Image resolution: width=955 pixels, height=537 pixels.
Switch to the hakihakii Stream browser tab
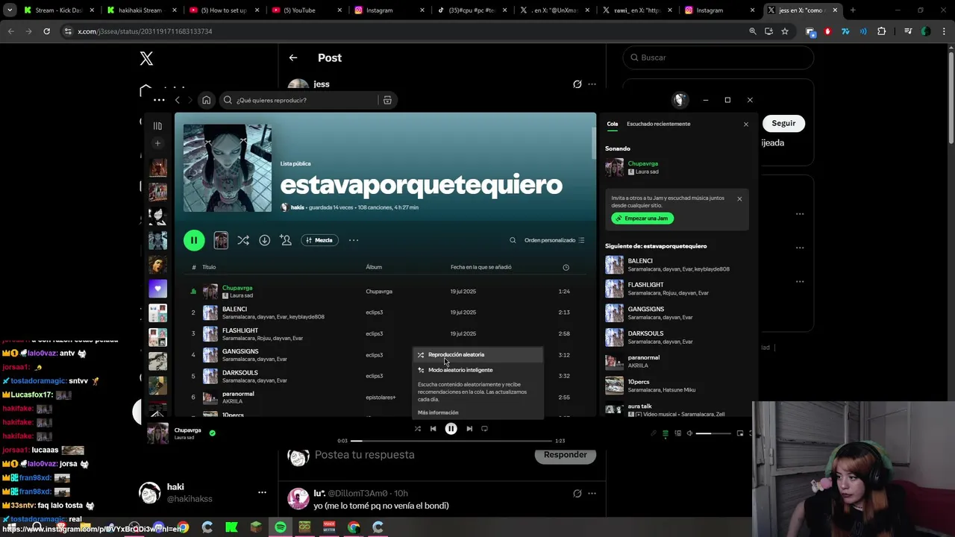(142, 10)
